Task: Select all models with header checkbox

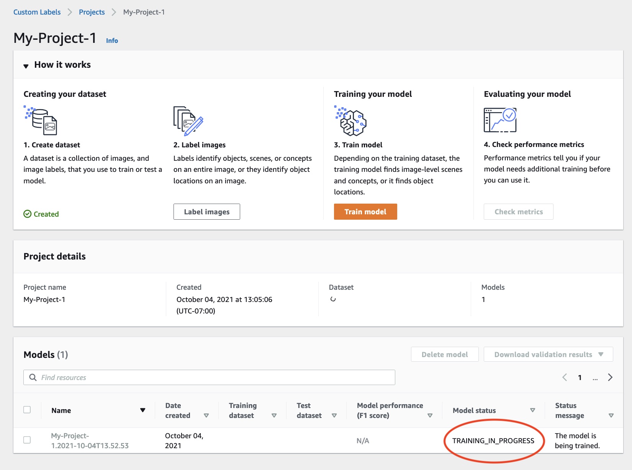Action: [x=27, y=410]
